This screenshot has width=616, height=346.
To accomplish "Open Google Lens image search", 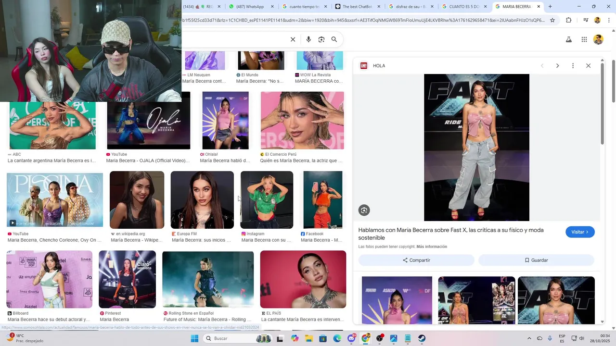I will [321, 39].
